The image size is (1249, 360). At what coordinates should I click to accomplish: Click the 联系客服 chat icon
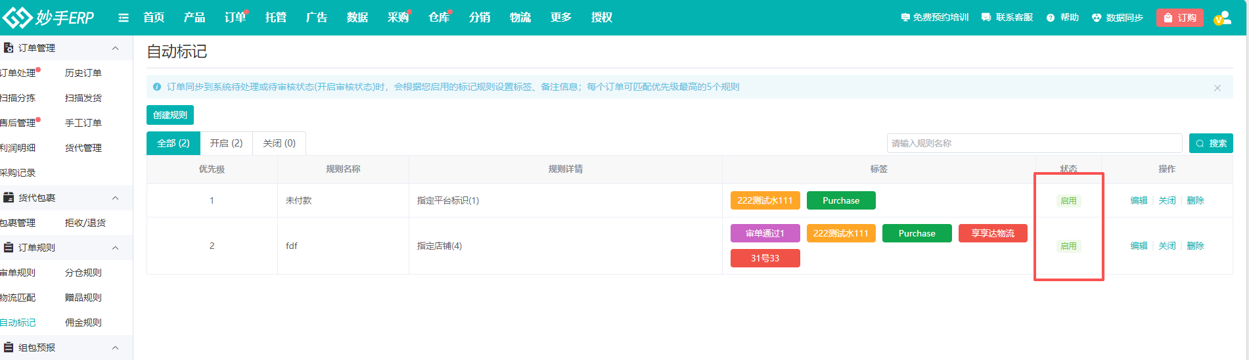tap(986, 18)
